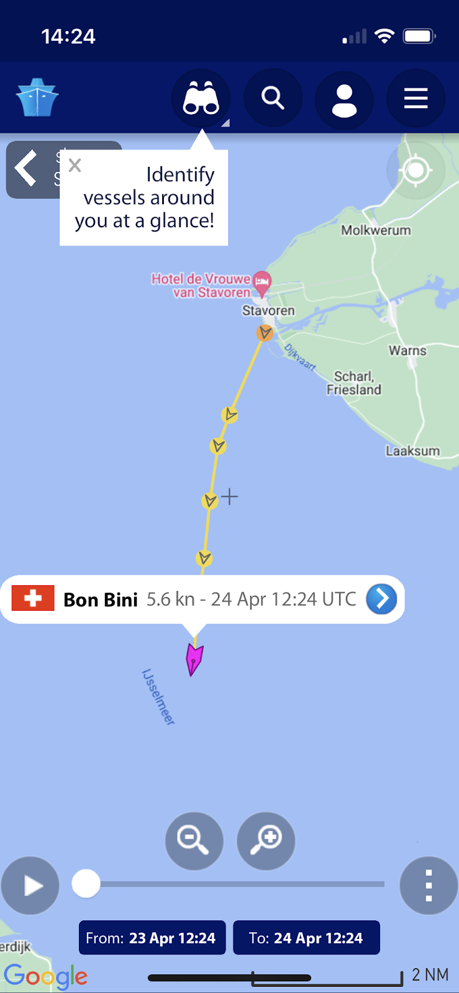Select the magenta Bon Bini vessel marker
This screenshot has width=459, height=993.
pyautogui.click(x=194, y=659)
